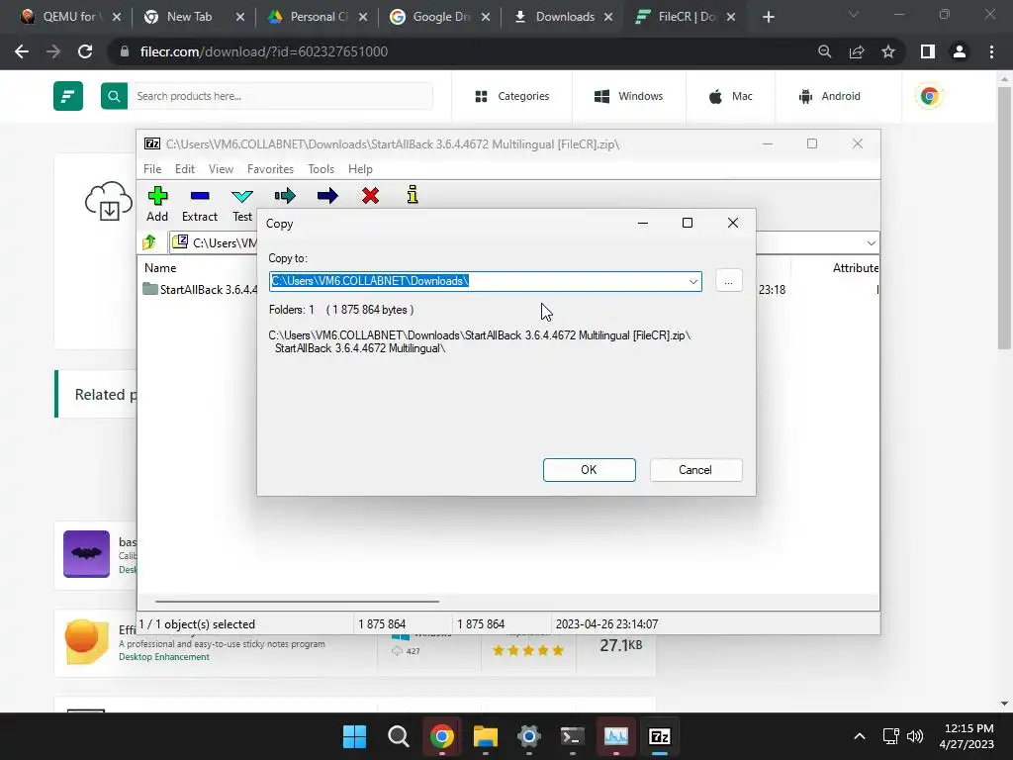
Task: Click the File Explorer taskbar icon
Action: (x=485, y=736)
